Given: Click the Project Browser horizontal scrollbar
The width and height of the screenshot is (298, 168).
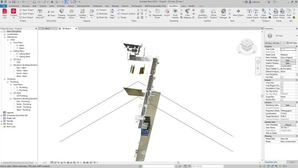Looking at the screenshot, I should coord(19,163).
